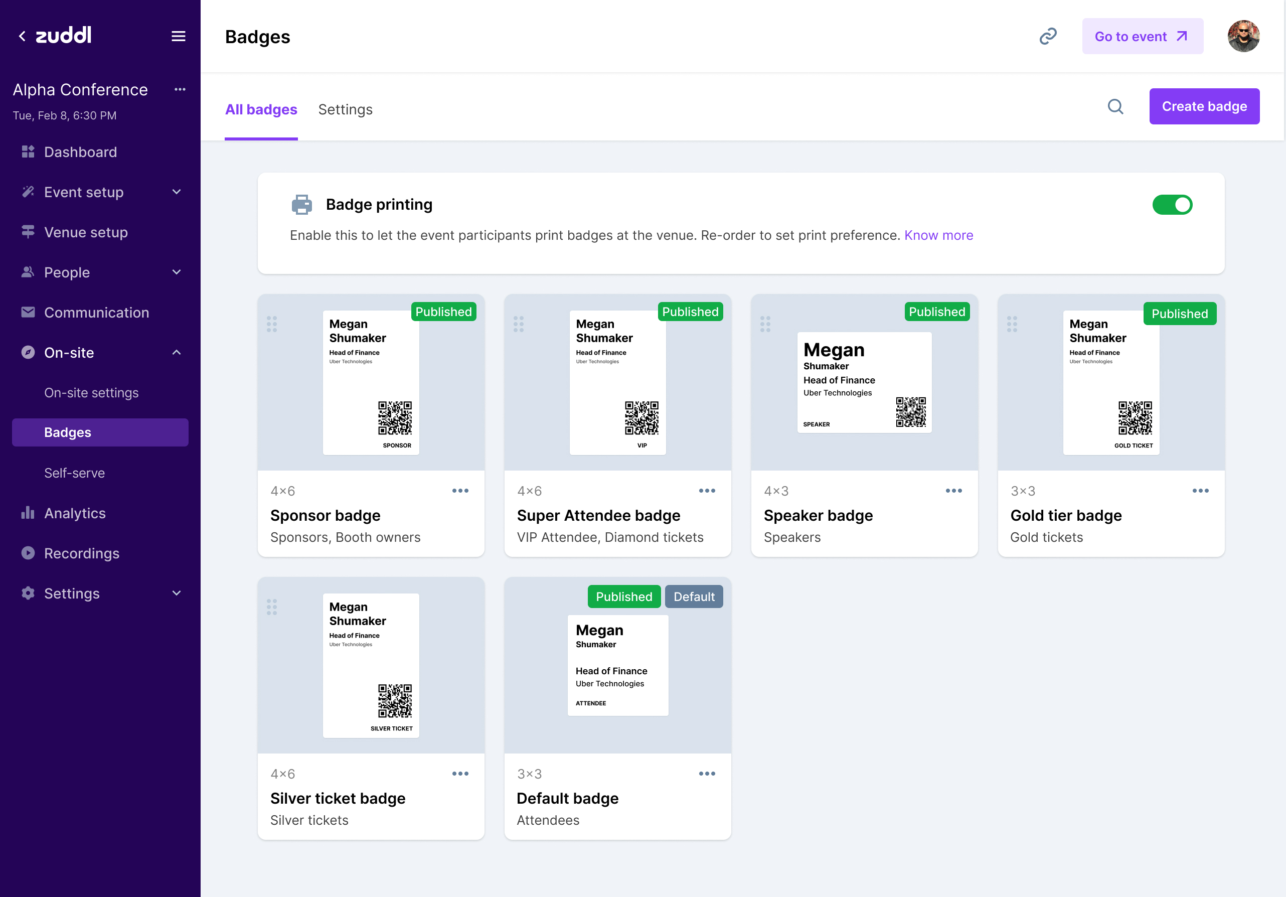Click the Gold tier badge drag handle

click(1012, 324)
